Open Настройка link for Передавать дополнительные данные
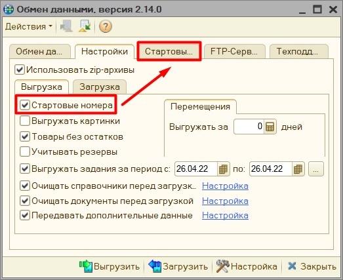This screenshot has height=280, width=343. click(225, 216)
